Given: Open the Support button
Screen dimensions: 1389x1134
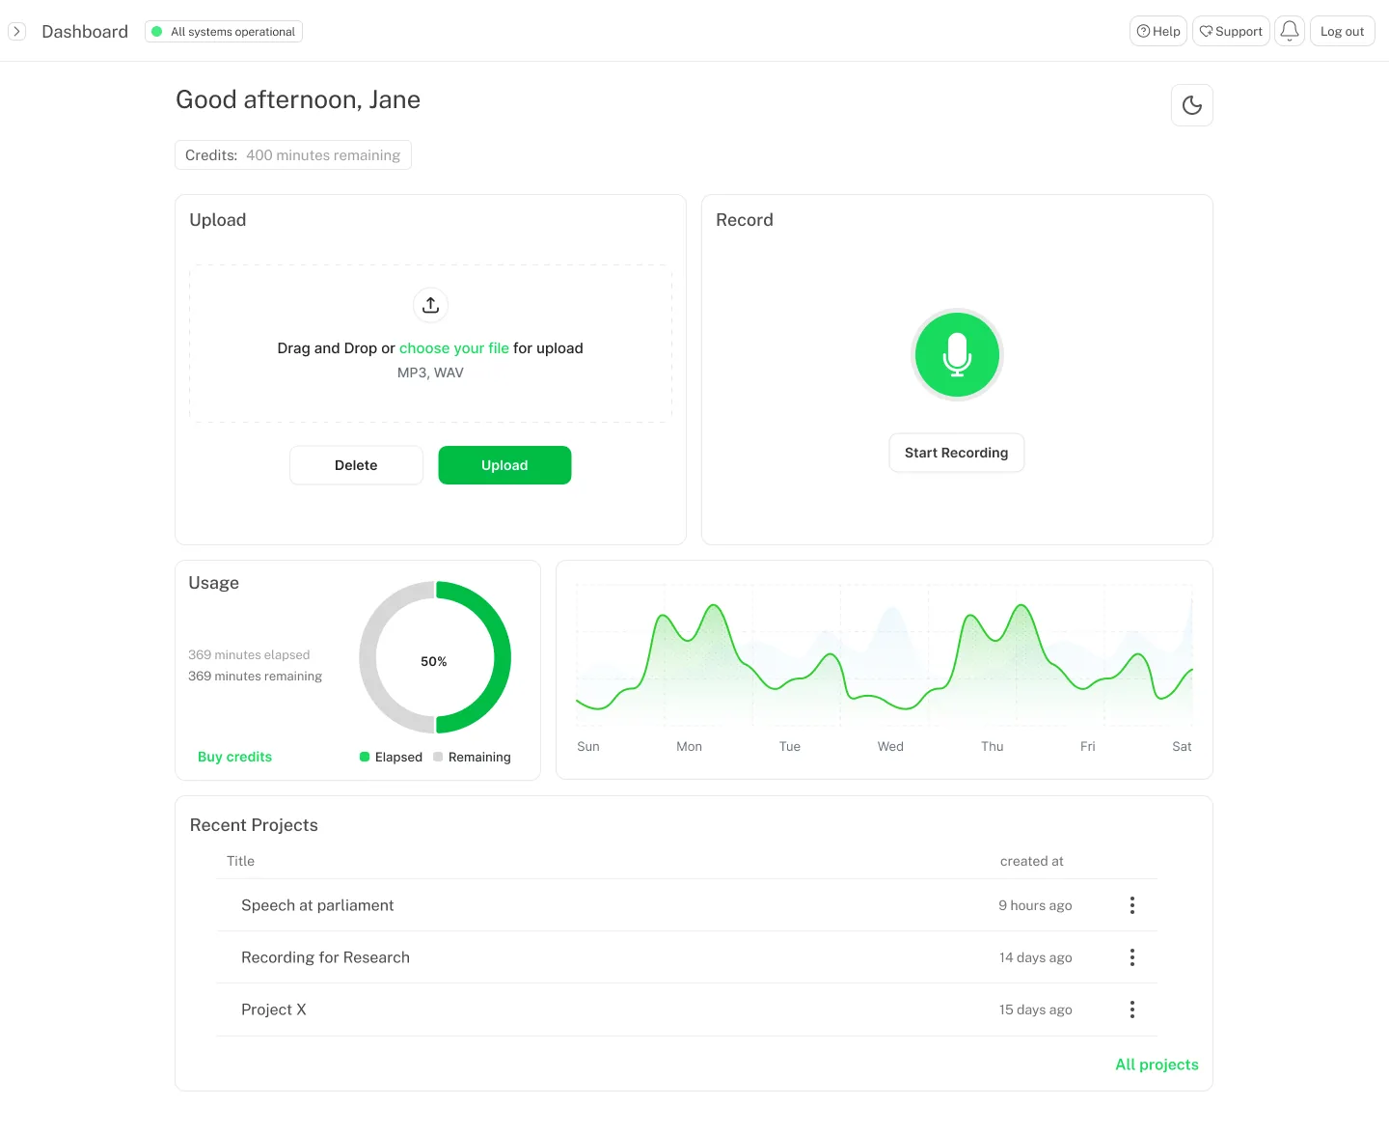Looking at the screenshot, I should [1231, 31].
